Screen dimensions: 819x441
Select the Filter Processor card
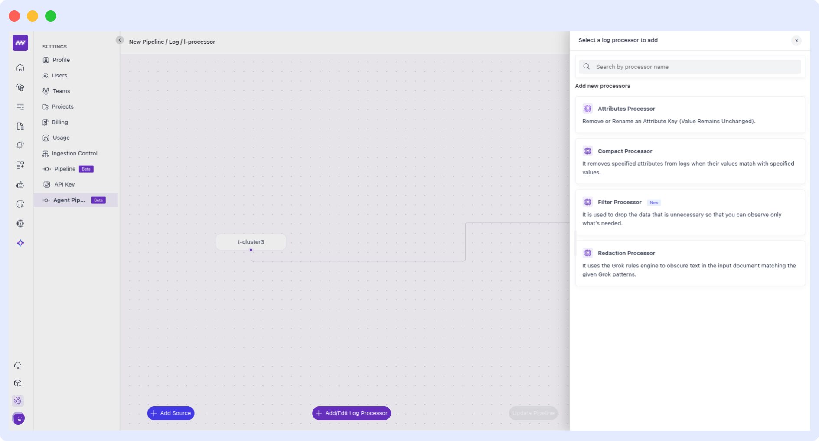pos(690,212)
